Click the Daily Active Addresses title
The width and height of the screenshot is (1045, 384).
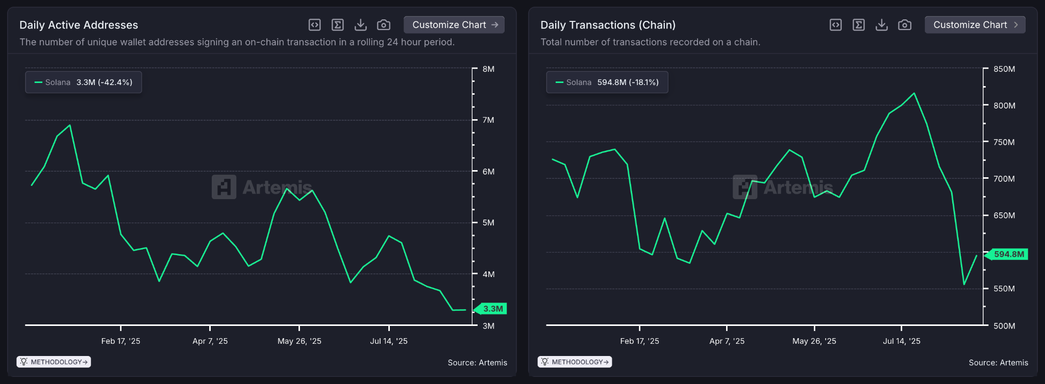(79, 25)
